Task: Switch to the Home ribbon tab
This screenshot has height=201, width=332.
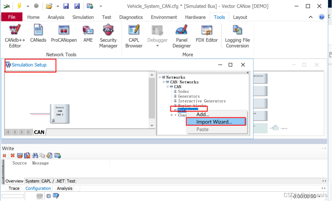Action: tap(33, 17)
